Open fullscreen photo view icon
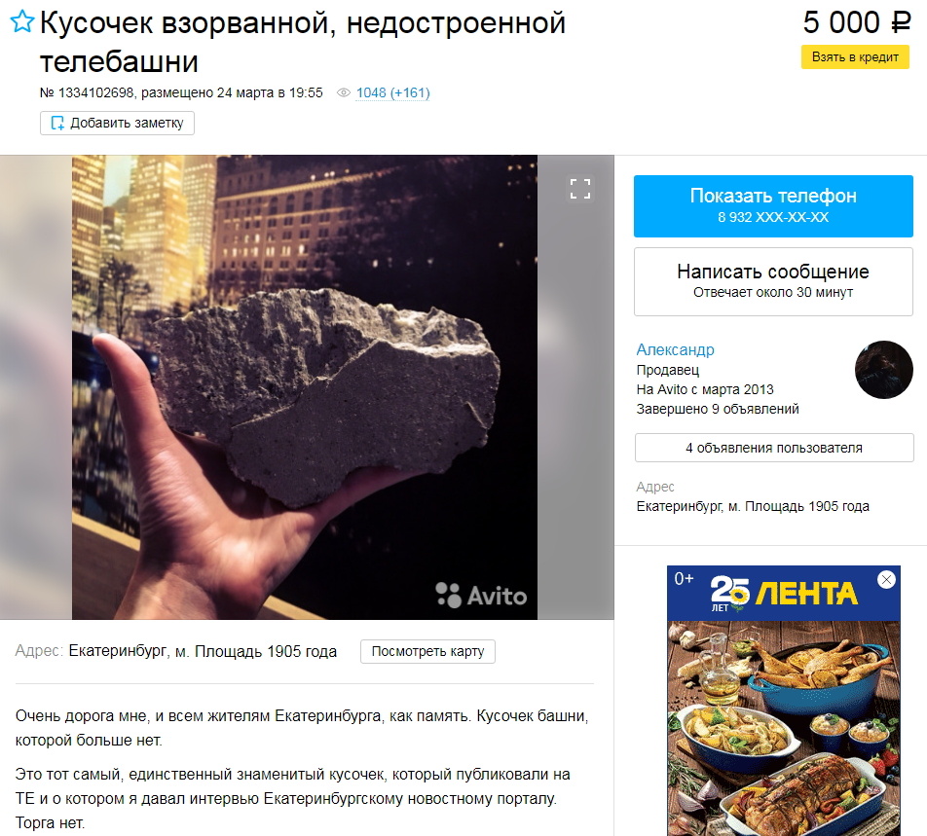Image resolution: width=927 pixels, height=836 pixels. 580,189
